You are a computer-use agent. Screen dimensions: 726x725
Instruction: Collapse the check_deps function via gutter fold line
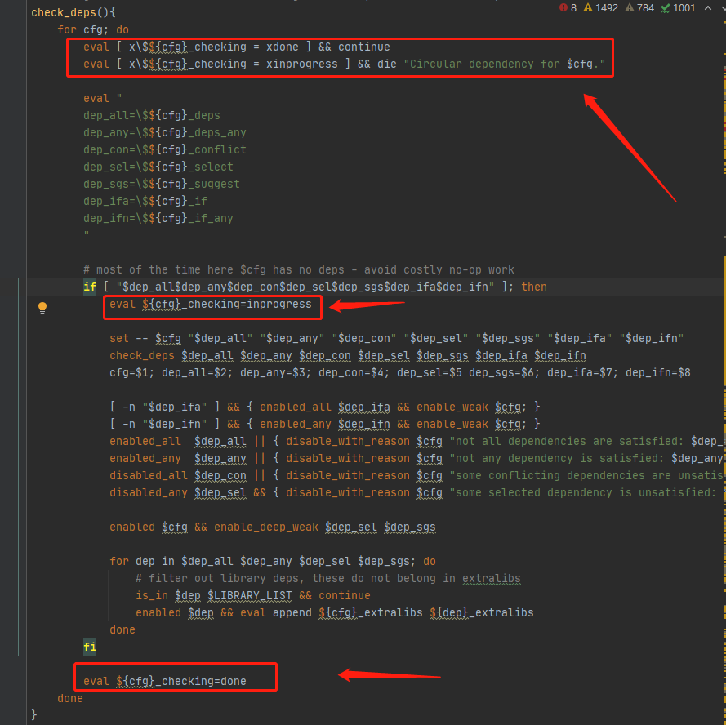coord(19,13)
